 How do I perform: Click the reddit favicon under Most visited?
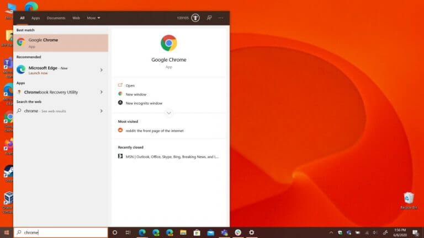120,131
